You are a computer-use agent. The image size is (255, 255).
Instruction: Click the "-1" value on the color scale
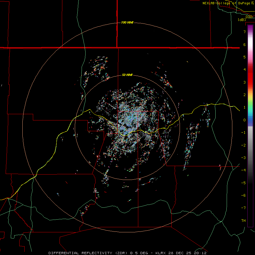click(x=243, y=133)
